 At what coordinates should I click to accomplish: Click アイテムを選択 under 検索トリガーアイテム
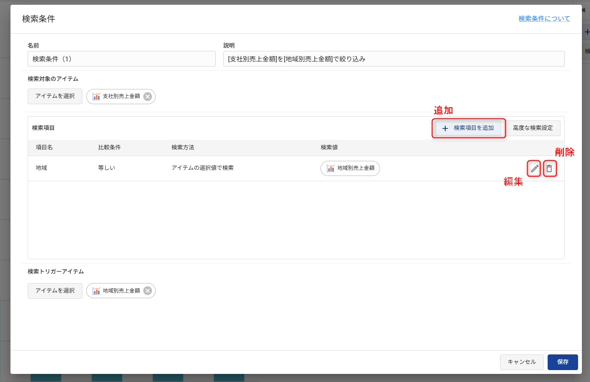[55, 291]
